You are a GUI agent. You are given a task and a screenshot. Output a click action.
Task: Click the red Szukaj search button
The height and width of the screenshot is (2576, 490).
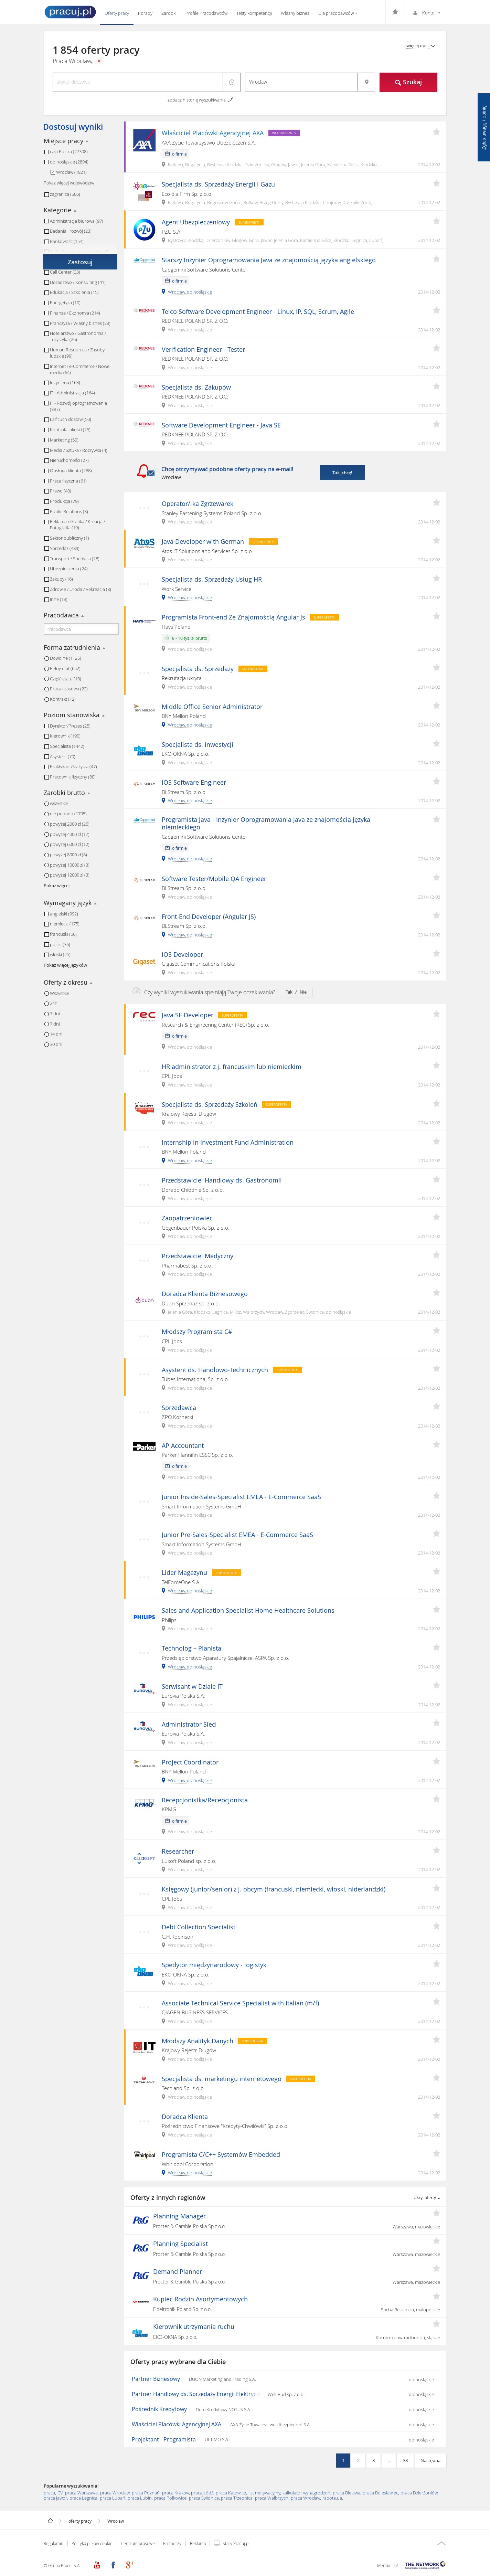408,82
